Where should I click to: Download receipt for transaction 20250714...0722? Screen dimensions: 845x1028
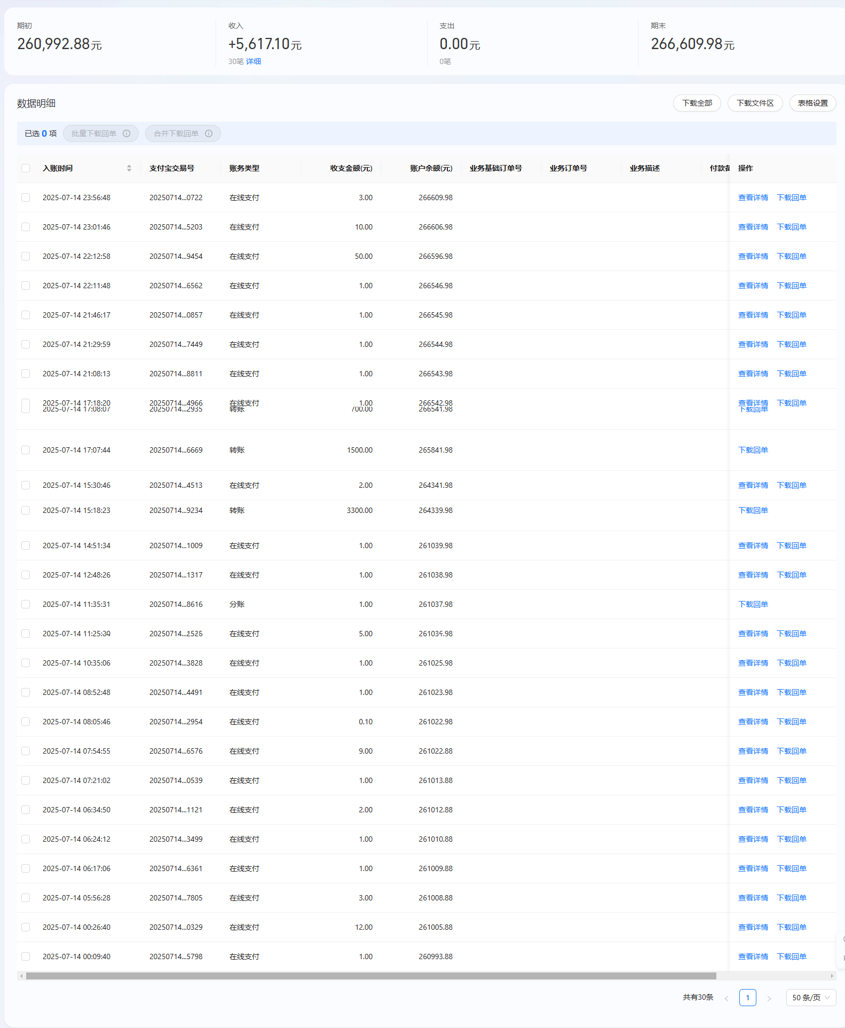792,197
